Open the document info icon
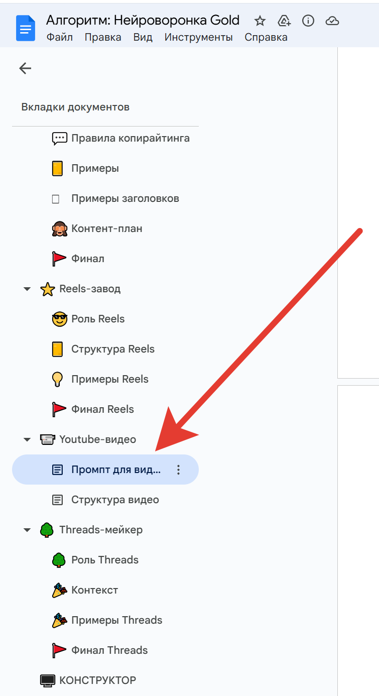The height and width of the screenshot is (696, 379). pyautogui.click(x=308, y=21)
